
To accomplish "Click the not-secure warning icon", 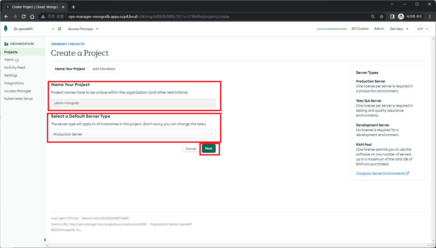I will pos(43,16).
